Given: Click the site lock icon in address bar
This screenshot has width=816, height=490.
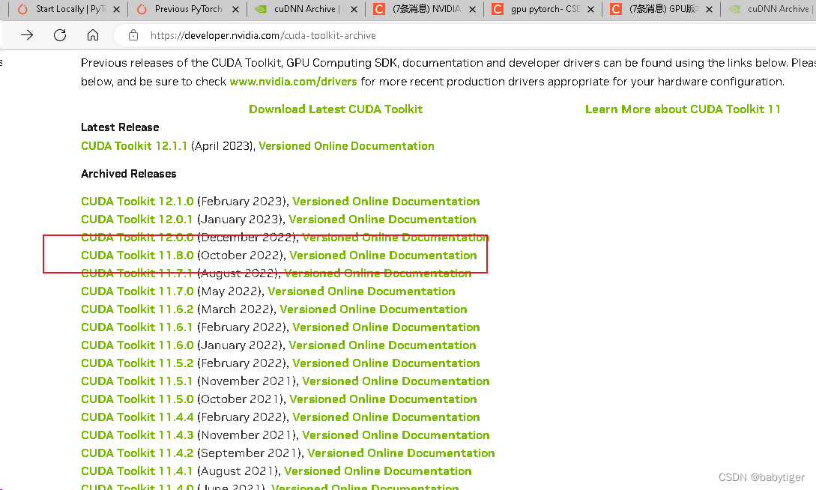Looking at the screenshot, I should click(x=133, y=35).
